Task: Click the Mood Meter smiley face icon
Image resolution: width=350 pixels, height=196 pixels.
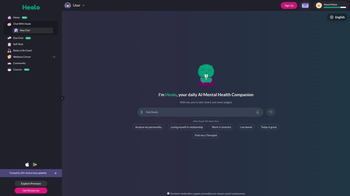Action: tap(319, 5)
